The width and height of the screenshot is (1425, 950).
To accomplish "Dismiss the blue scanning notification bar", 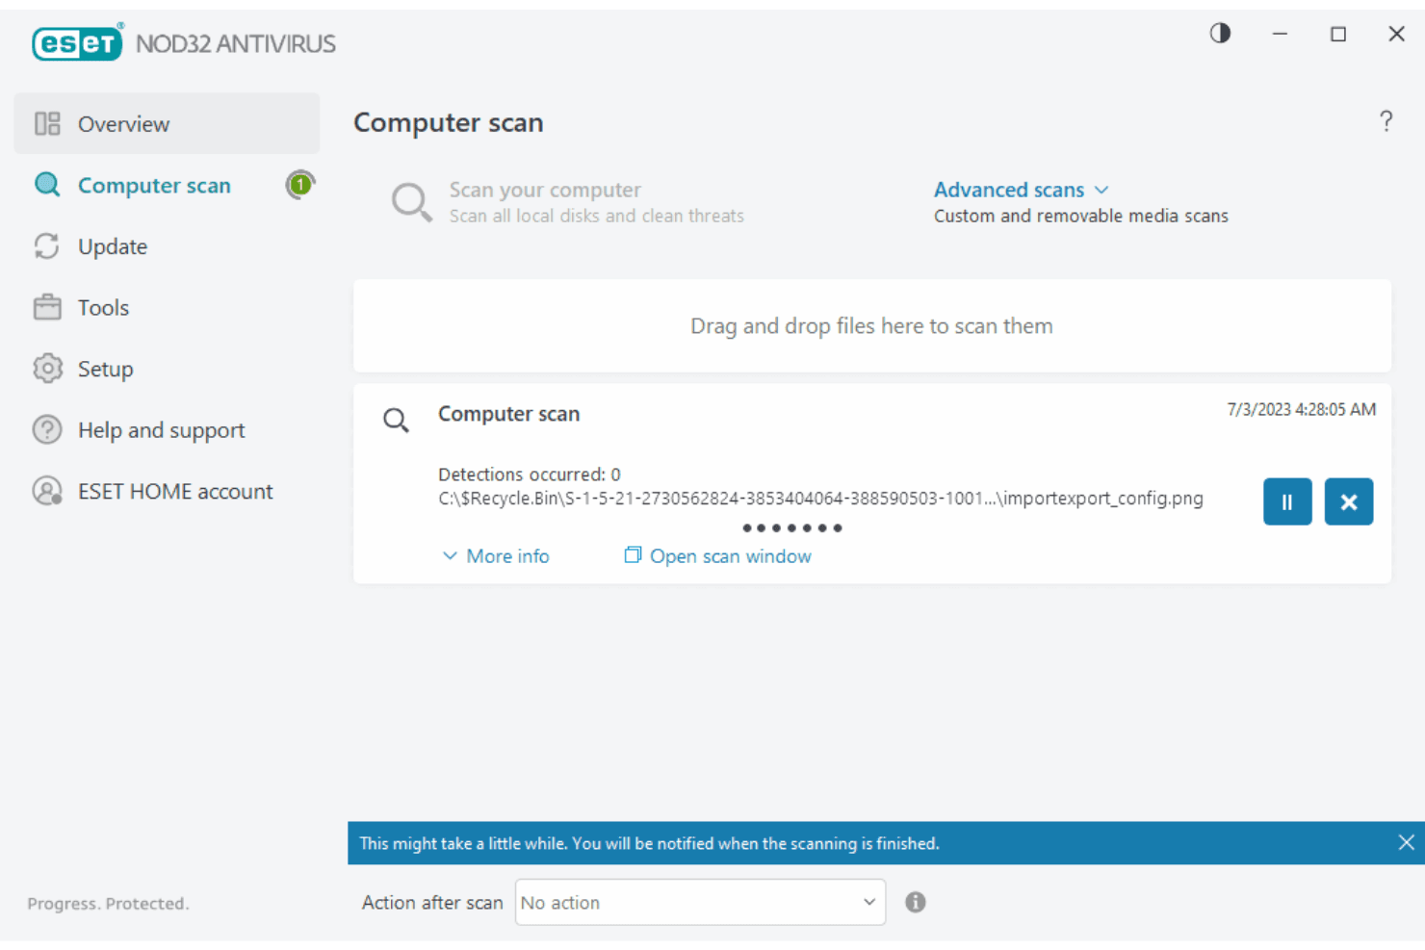I will coord(1406,843).
